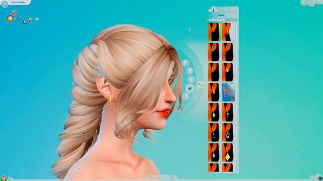Screen dimensions: 323x181
Task: Open the large sun hexagon aspiration icon
Action: (10, 19)
